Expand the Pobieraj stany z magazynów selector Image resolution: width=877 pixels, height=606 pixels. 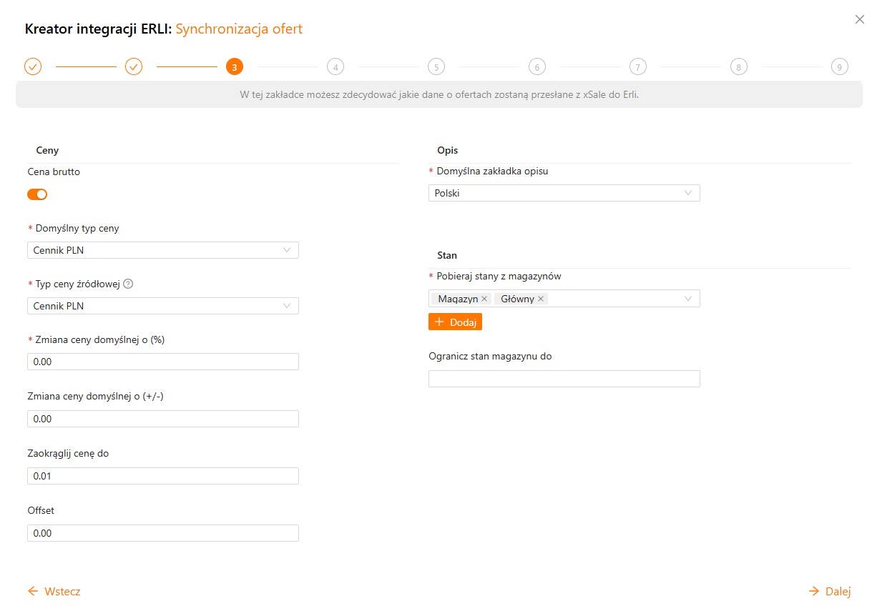[564, 299]
